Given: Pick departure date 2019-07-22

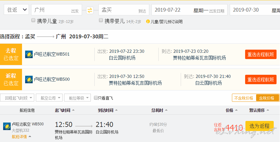Looking at the screenshot, I should [189, 10].
